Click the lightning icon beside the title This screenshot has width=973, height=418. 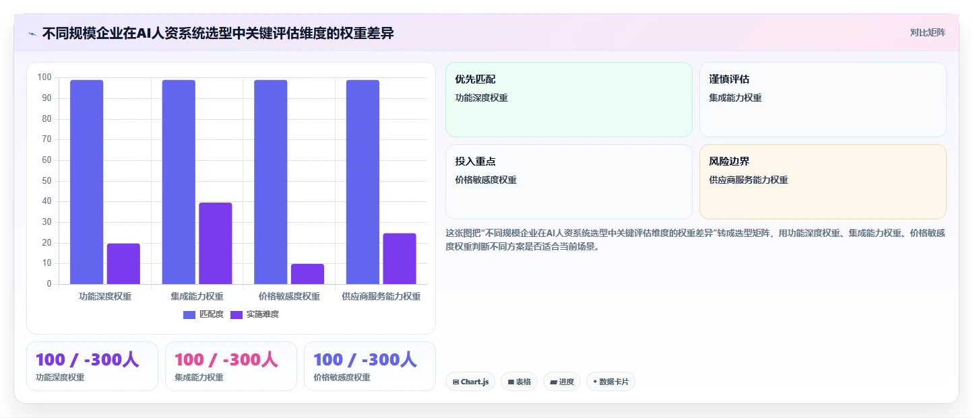[32, 34]
